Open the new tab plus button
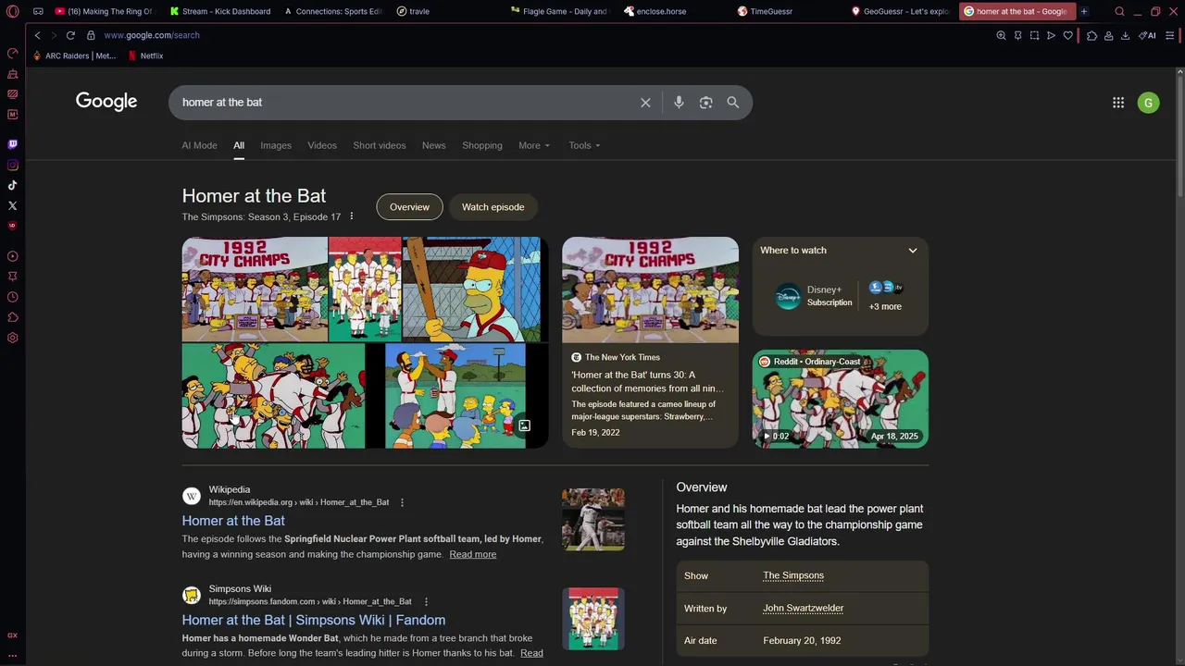Image resolution: width=1185 pixels, height=666 pixels. (1083, 11)
